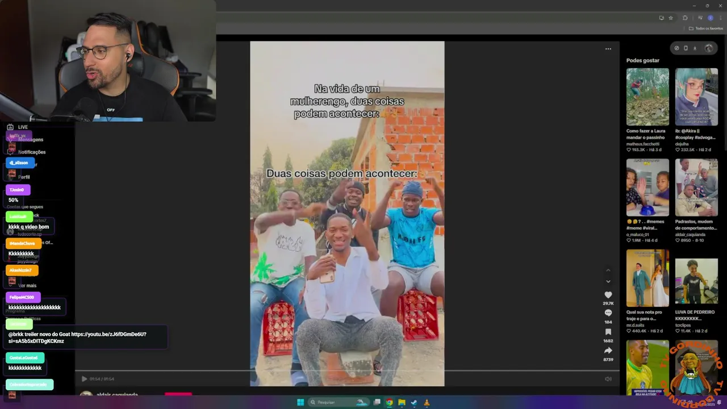Seek on the video progress bar
Screen dimensions: 727x409
click(347, 371)
